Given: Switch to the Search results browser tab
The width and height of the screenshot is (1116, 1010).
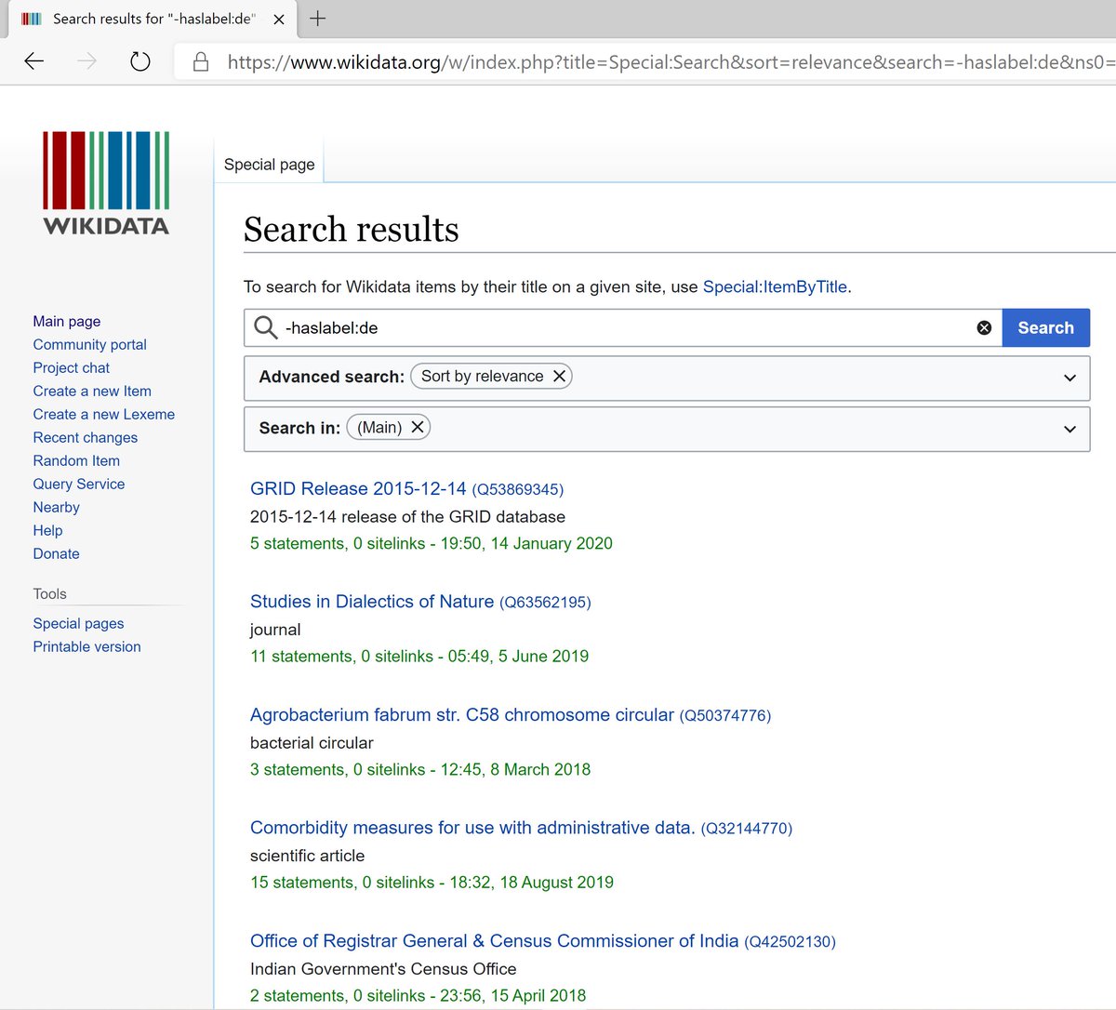Looking at the screenshot, I should pyautogui.click(x=153, y=19).
